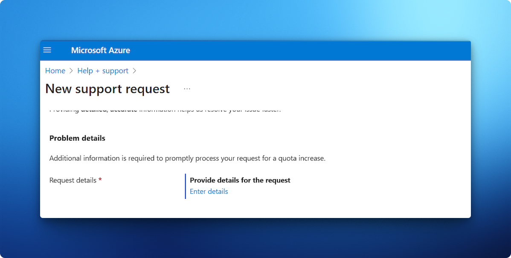Viewport: 511px width, 258px height.
Task: Click the red required asterisk
Action: click(100, 180)
